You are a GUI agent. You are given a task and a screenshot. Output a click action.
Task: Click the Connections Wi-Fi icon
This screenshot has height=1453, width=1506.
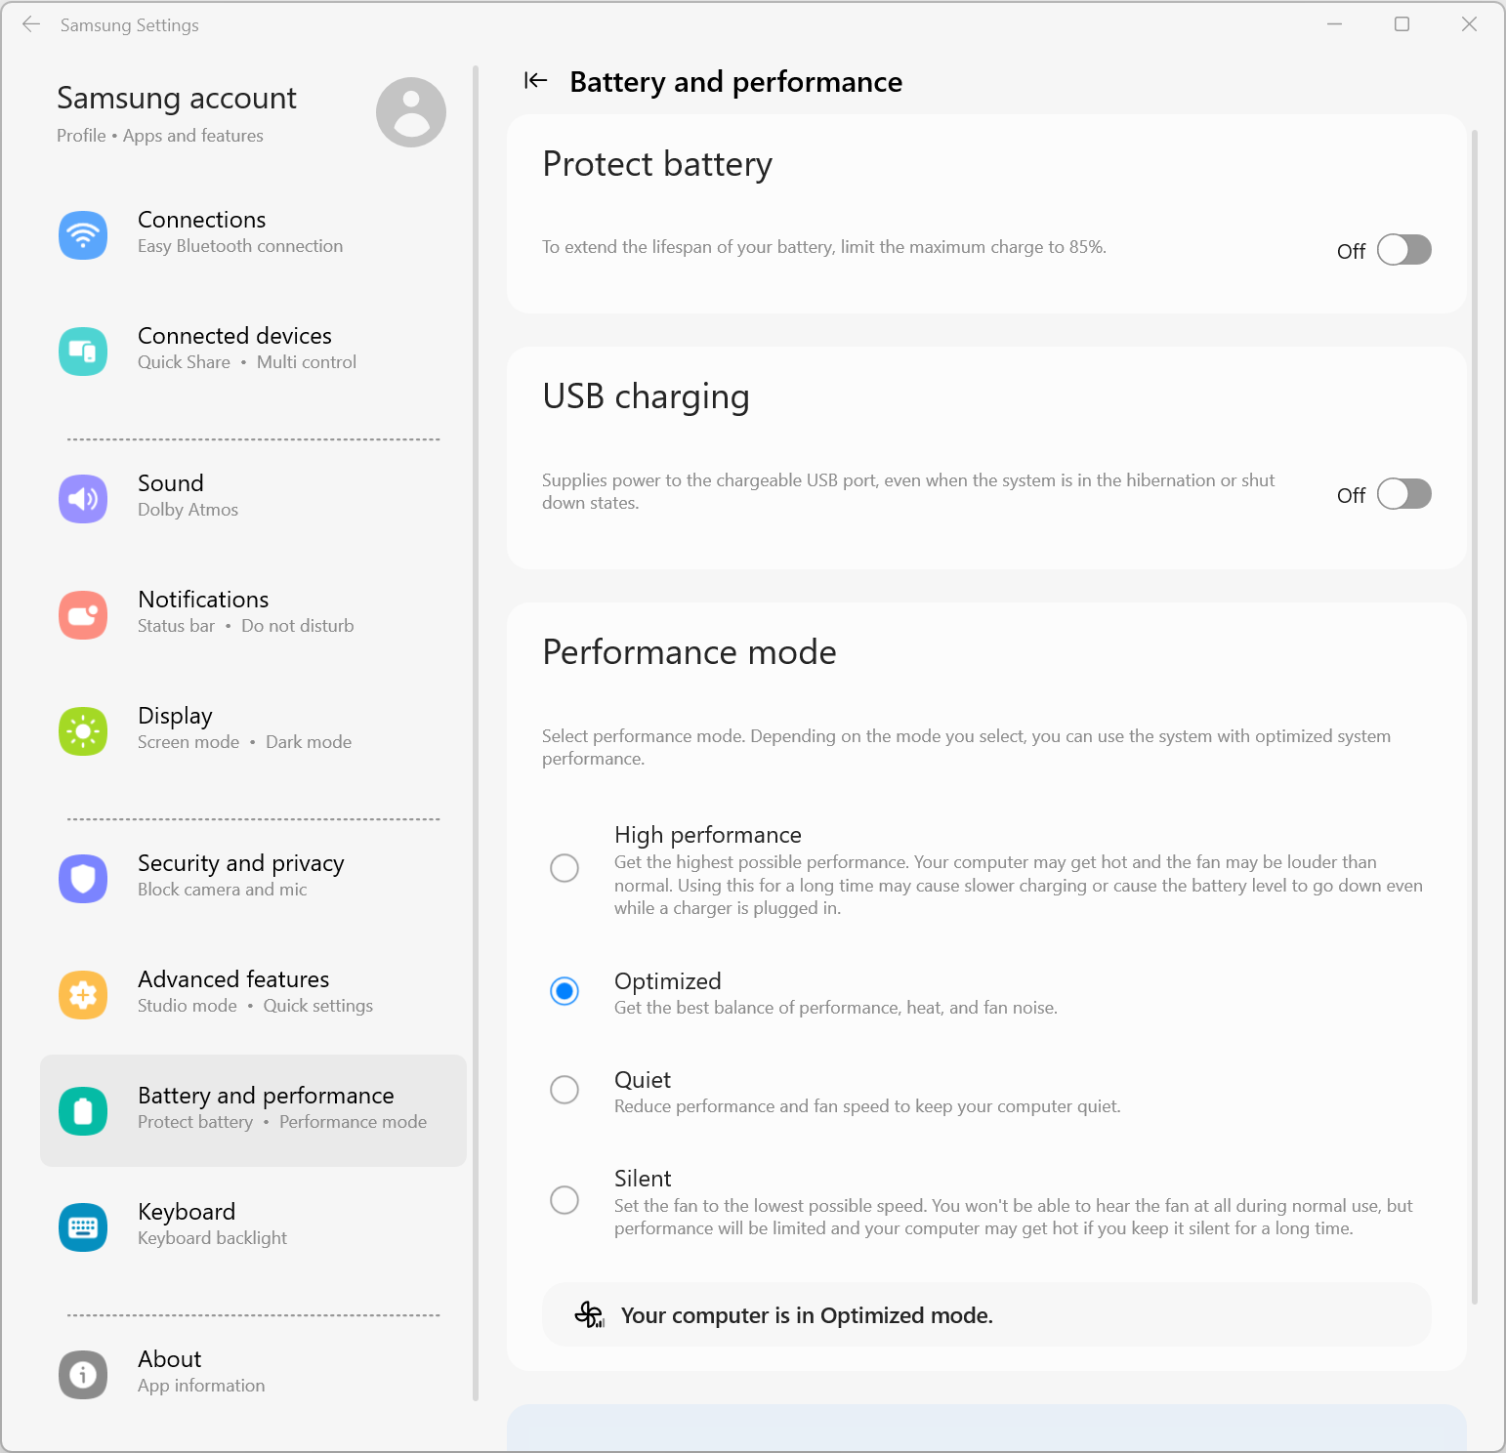[83, 235]
